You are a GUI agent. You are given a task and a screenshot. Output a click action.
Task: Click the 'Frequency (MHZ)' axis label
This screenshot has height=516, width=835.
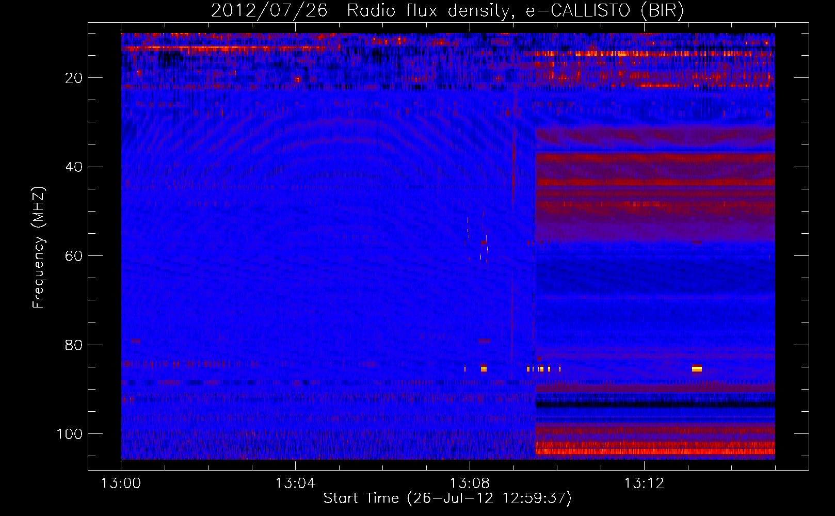tap(39, 247)
